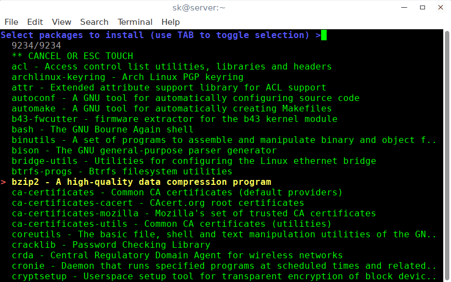
Task: Open the Help menu
Action: click(170, 22)
